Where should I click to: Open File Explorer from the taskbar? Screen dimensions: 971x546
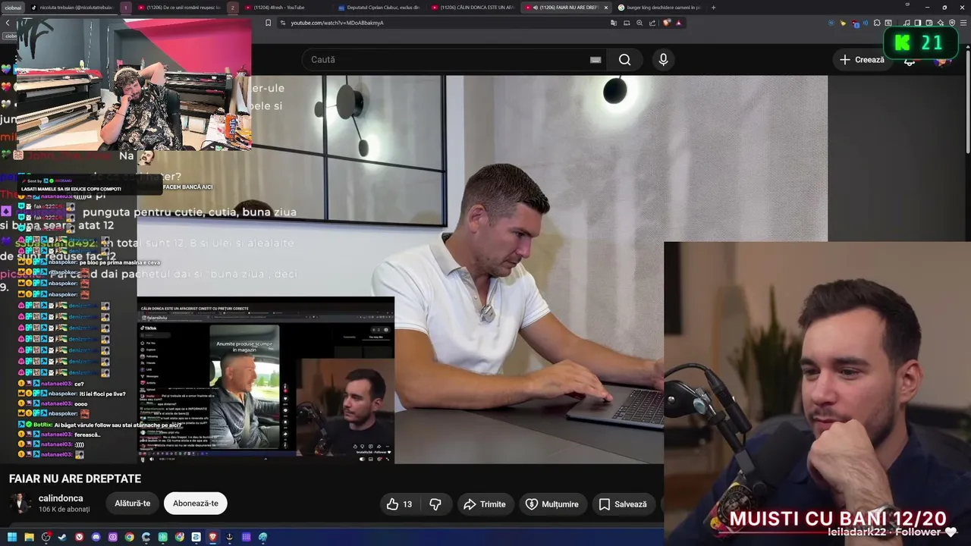29,537
